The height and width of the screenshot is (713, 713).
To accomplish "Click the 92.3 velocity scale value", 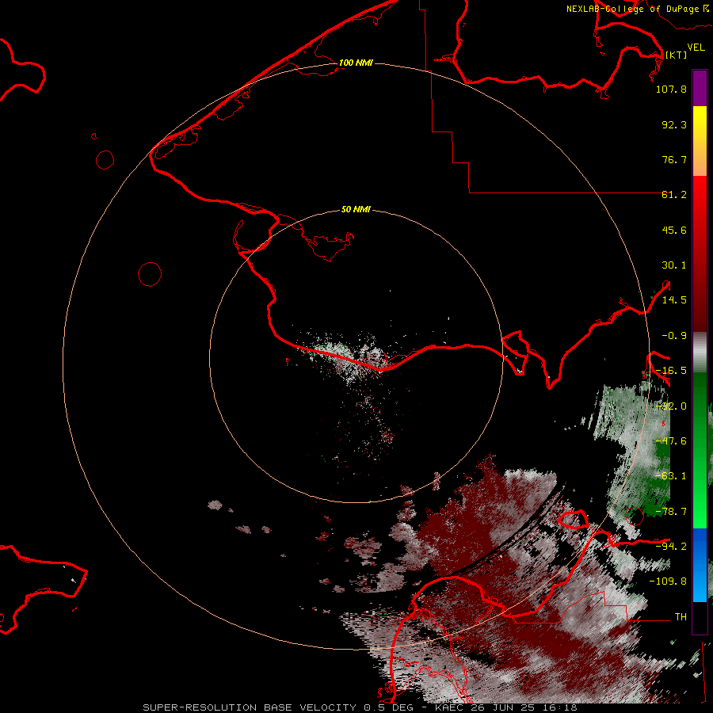I will click(x=674, y=124).
